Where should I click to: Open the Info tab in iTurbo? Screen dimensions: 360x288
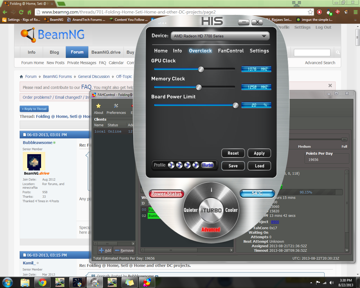(x=177, y=51)
